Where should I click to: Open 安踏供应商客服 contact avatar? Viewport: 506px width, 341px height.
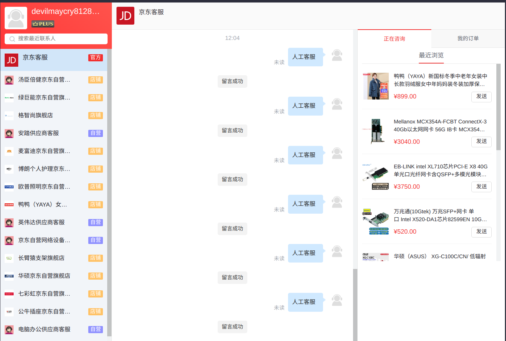point(9,133)
